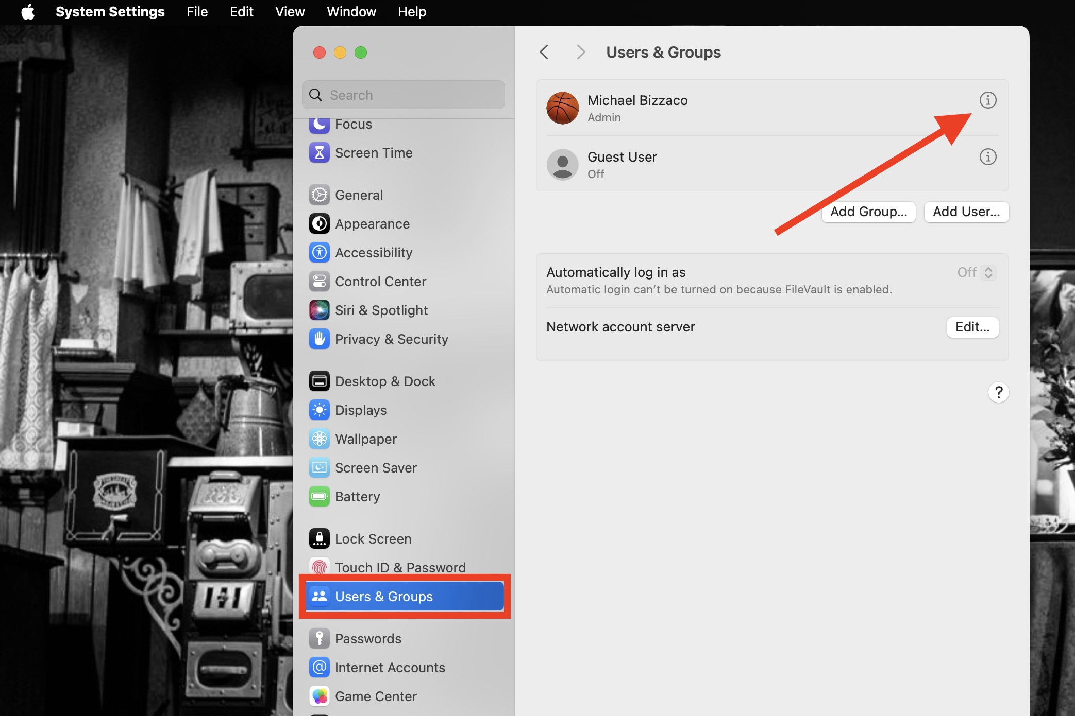Click the General gear icon
Screen dimensions: 1075x716
319,195
